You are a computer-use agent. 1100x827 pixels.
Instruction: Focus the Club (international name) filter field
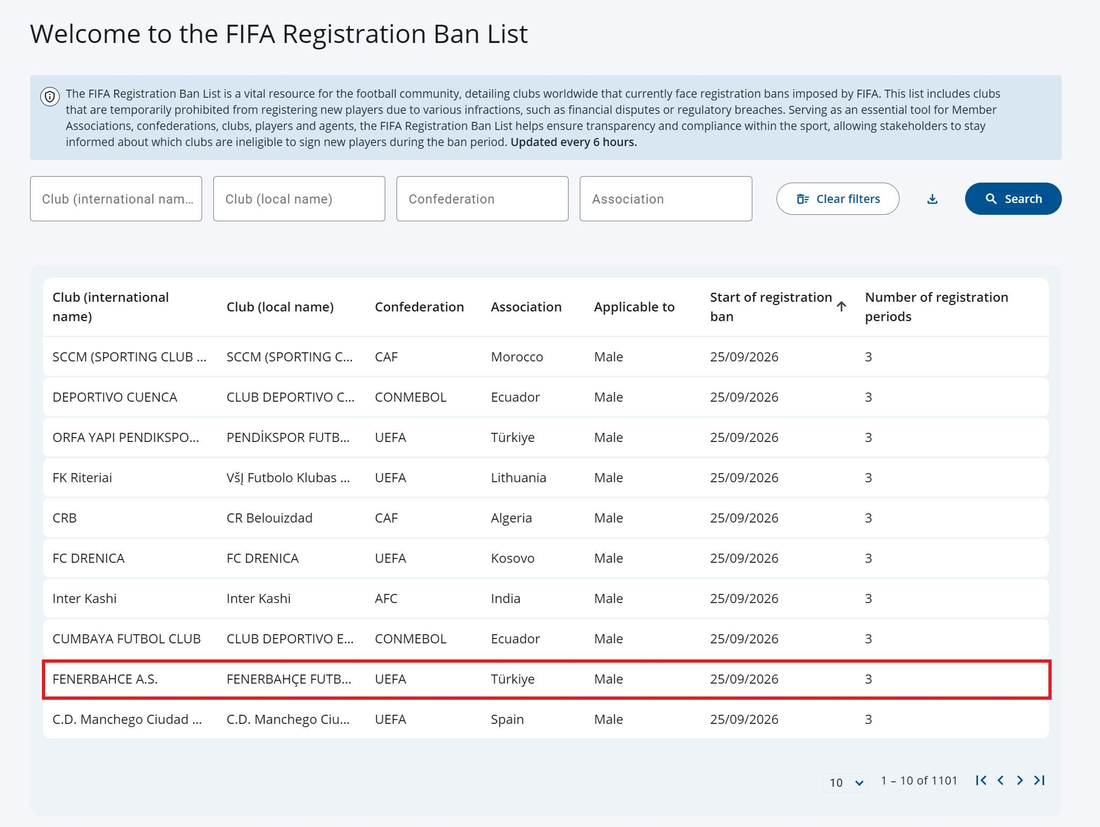pyautogui.click(x=116, y=199)
